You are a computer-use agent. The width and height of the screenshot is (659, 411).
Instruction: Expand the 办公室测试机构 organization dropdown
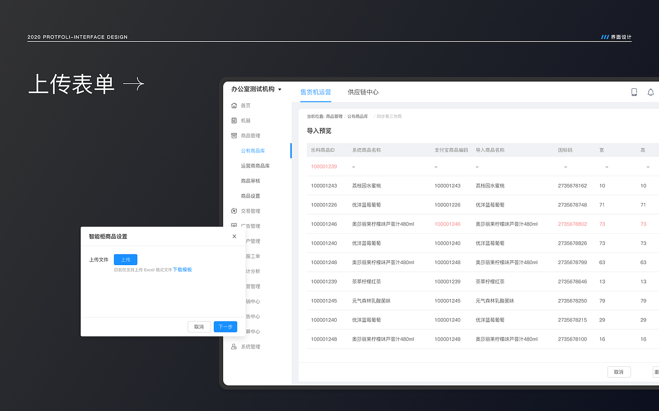256,89
